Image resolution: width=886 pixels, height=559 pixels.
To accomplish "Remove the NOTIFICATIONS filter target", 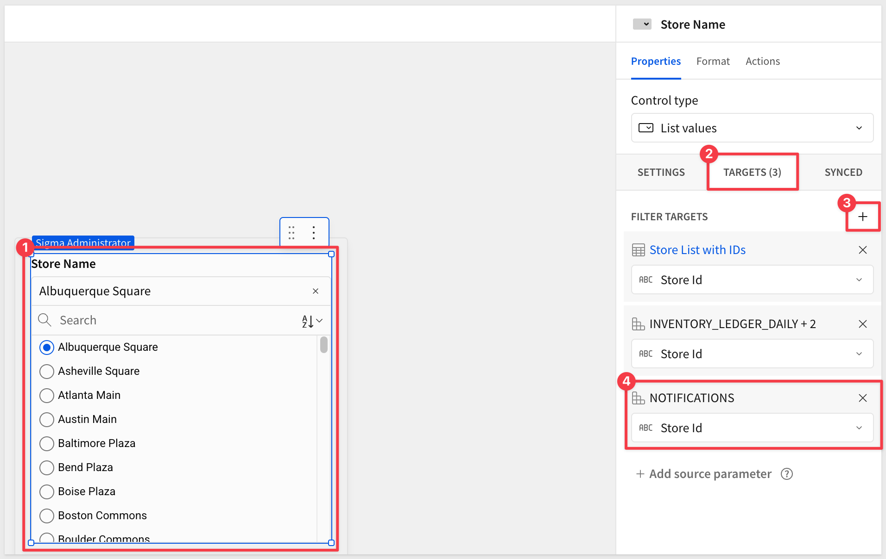I will click(862, 398).
